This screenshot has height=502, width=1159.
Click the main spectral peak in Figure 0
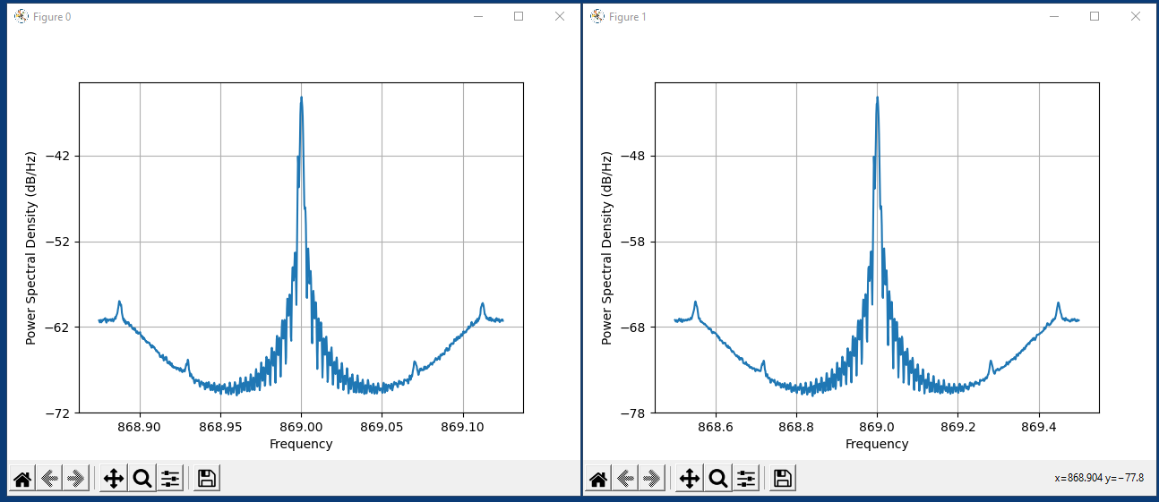[x=301, y=98]
